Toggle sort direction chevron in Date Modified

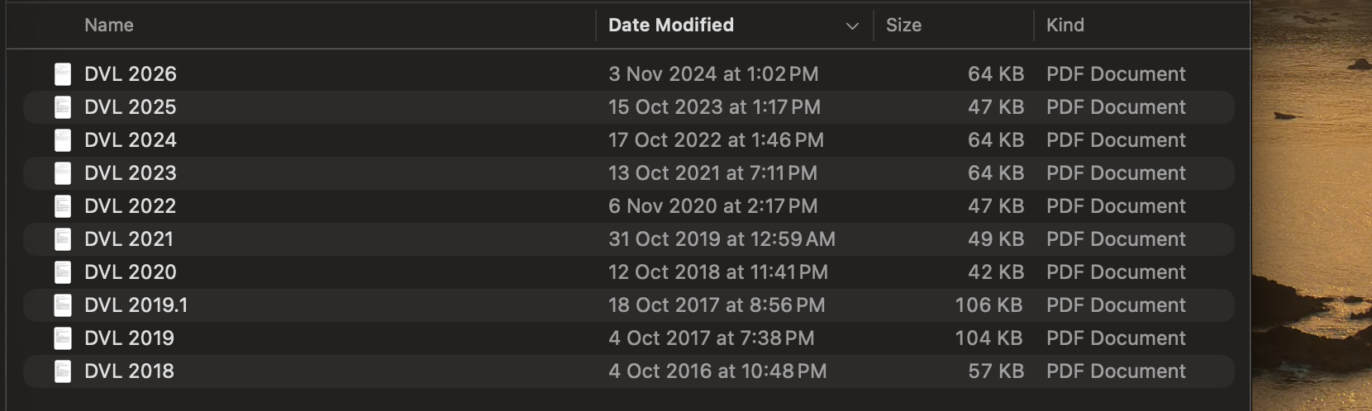click(x=852, y=26)
